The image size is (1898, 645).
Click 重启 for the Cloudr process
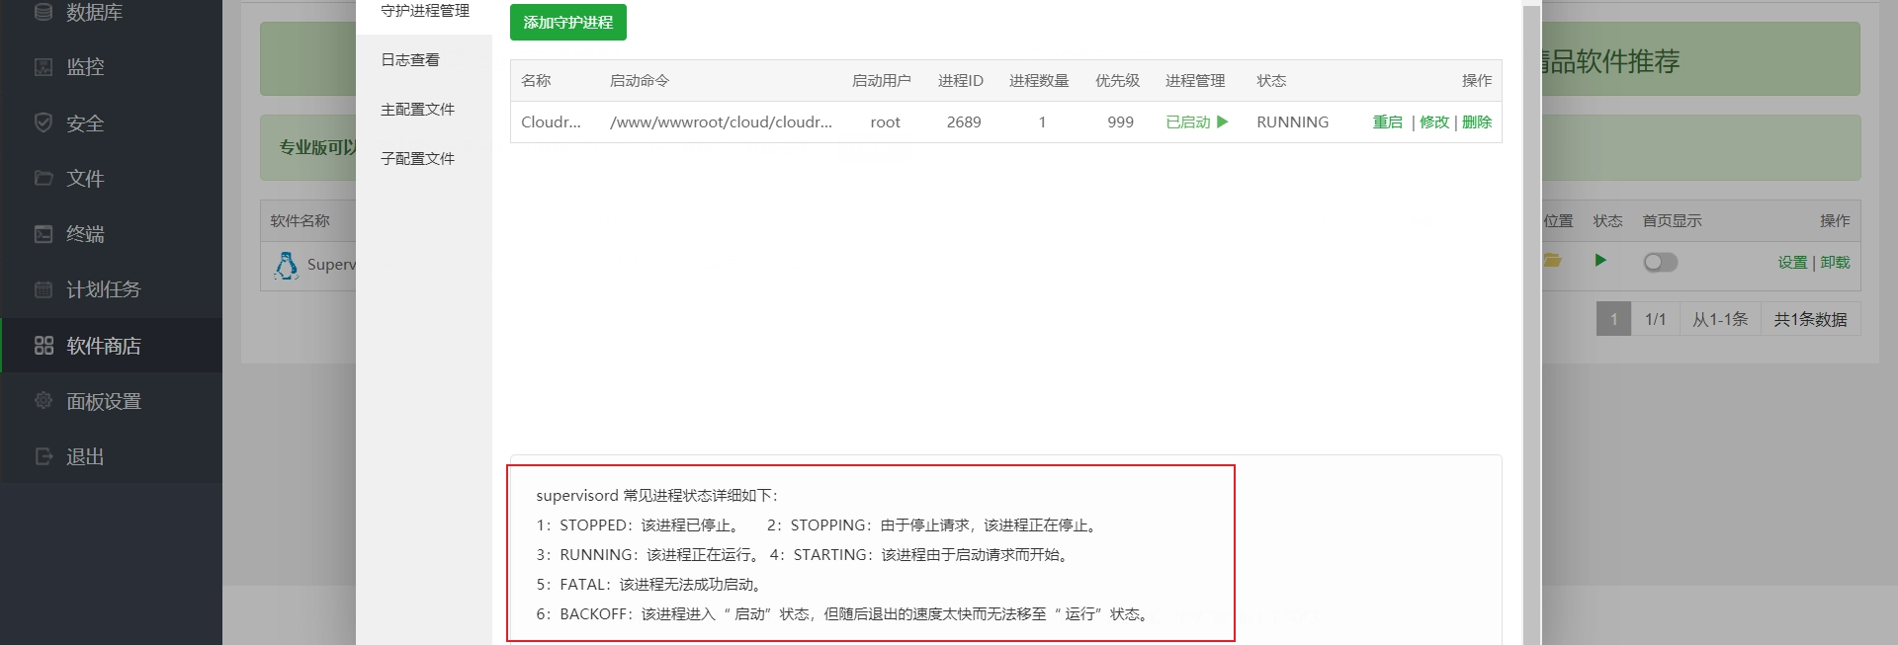point(1387,121)
